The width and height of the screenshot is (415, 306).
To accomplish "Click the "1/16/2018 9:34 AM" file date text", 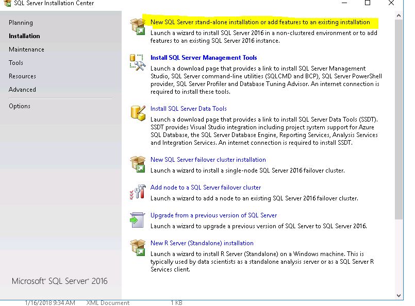I will tap(50, 303).
